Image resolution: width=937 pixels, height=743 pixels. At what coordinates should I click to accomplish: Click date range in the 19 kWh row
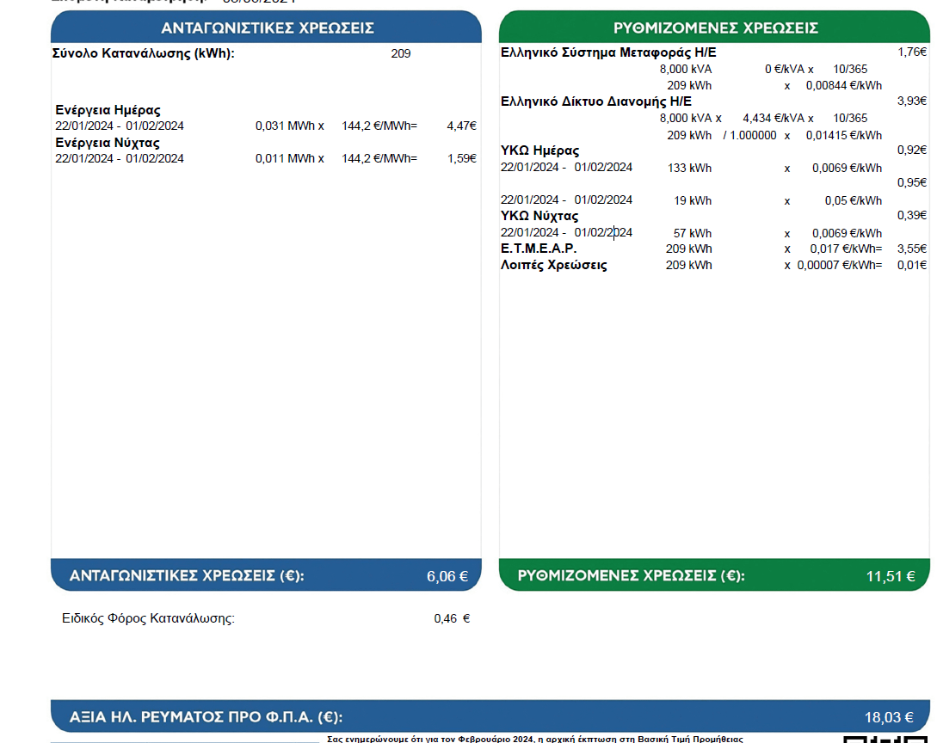point(566,200)
